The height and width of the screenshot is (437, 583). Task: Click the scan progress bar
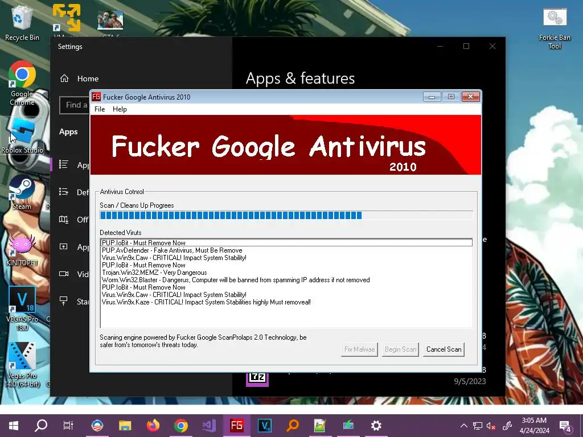point(286,215)
